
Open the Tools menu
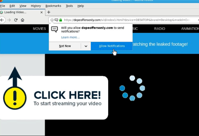[x=69, y=6]
